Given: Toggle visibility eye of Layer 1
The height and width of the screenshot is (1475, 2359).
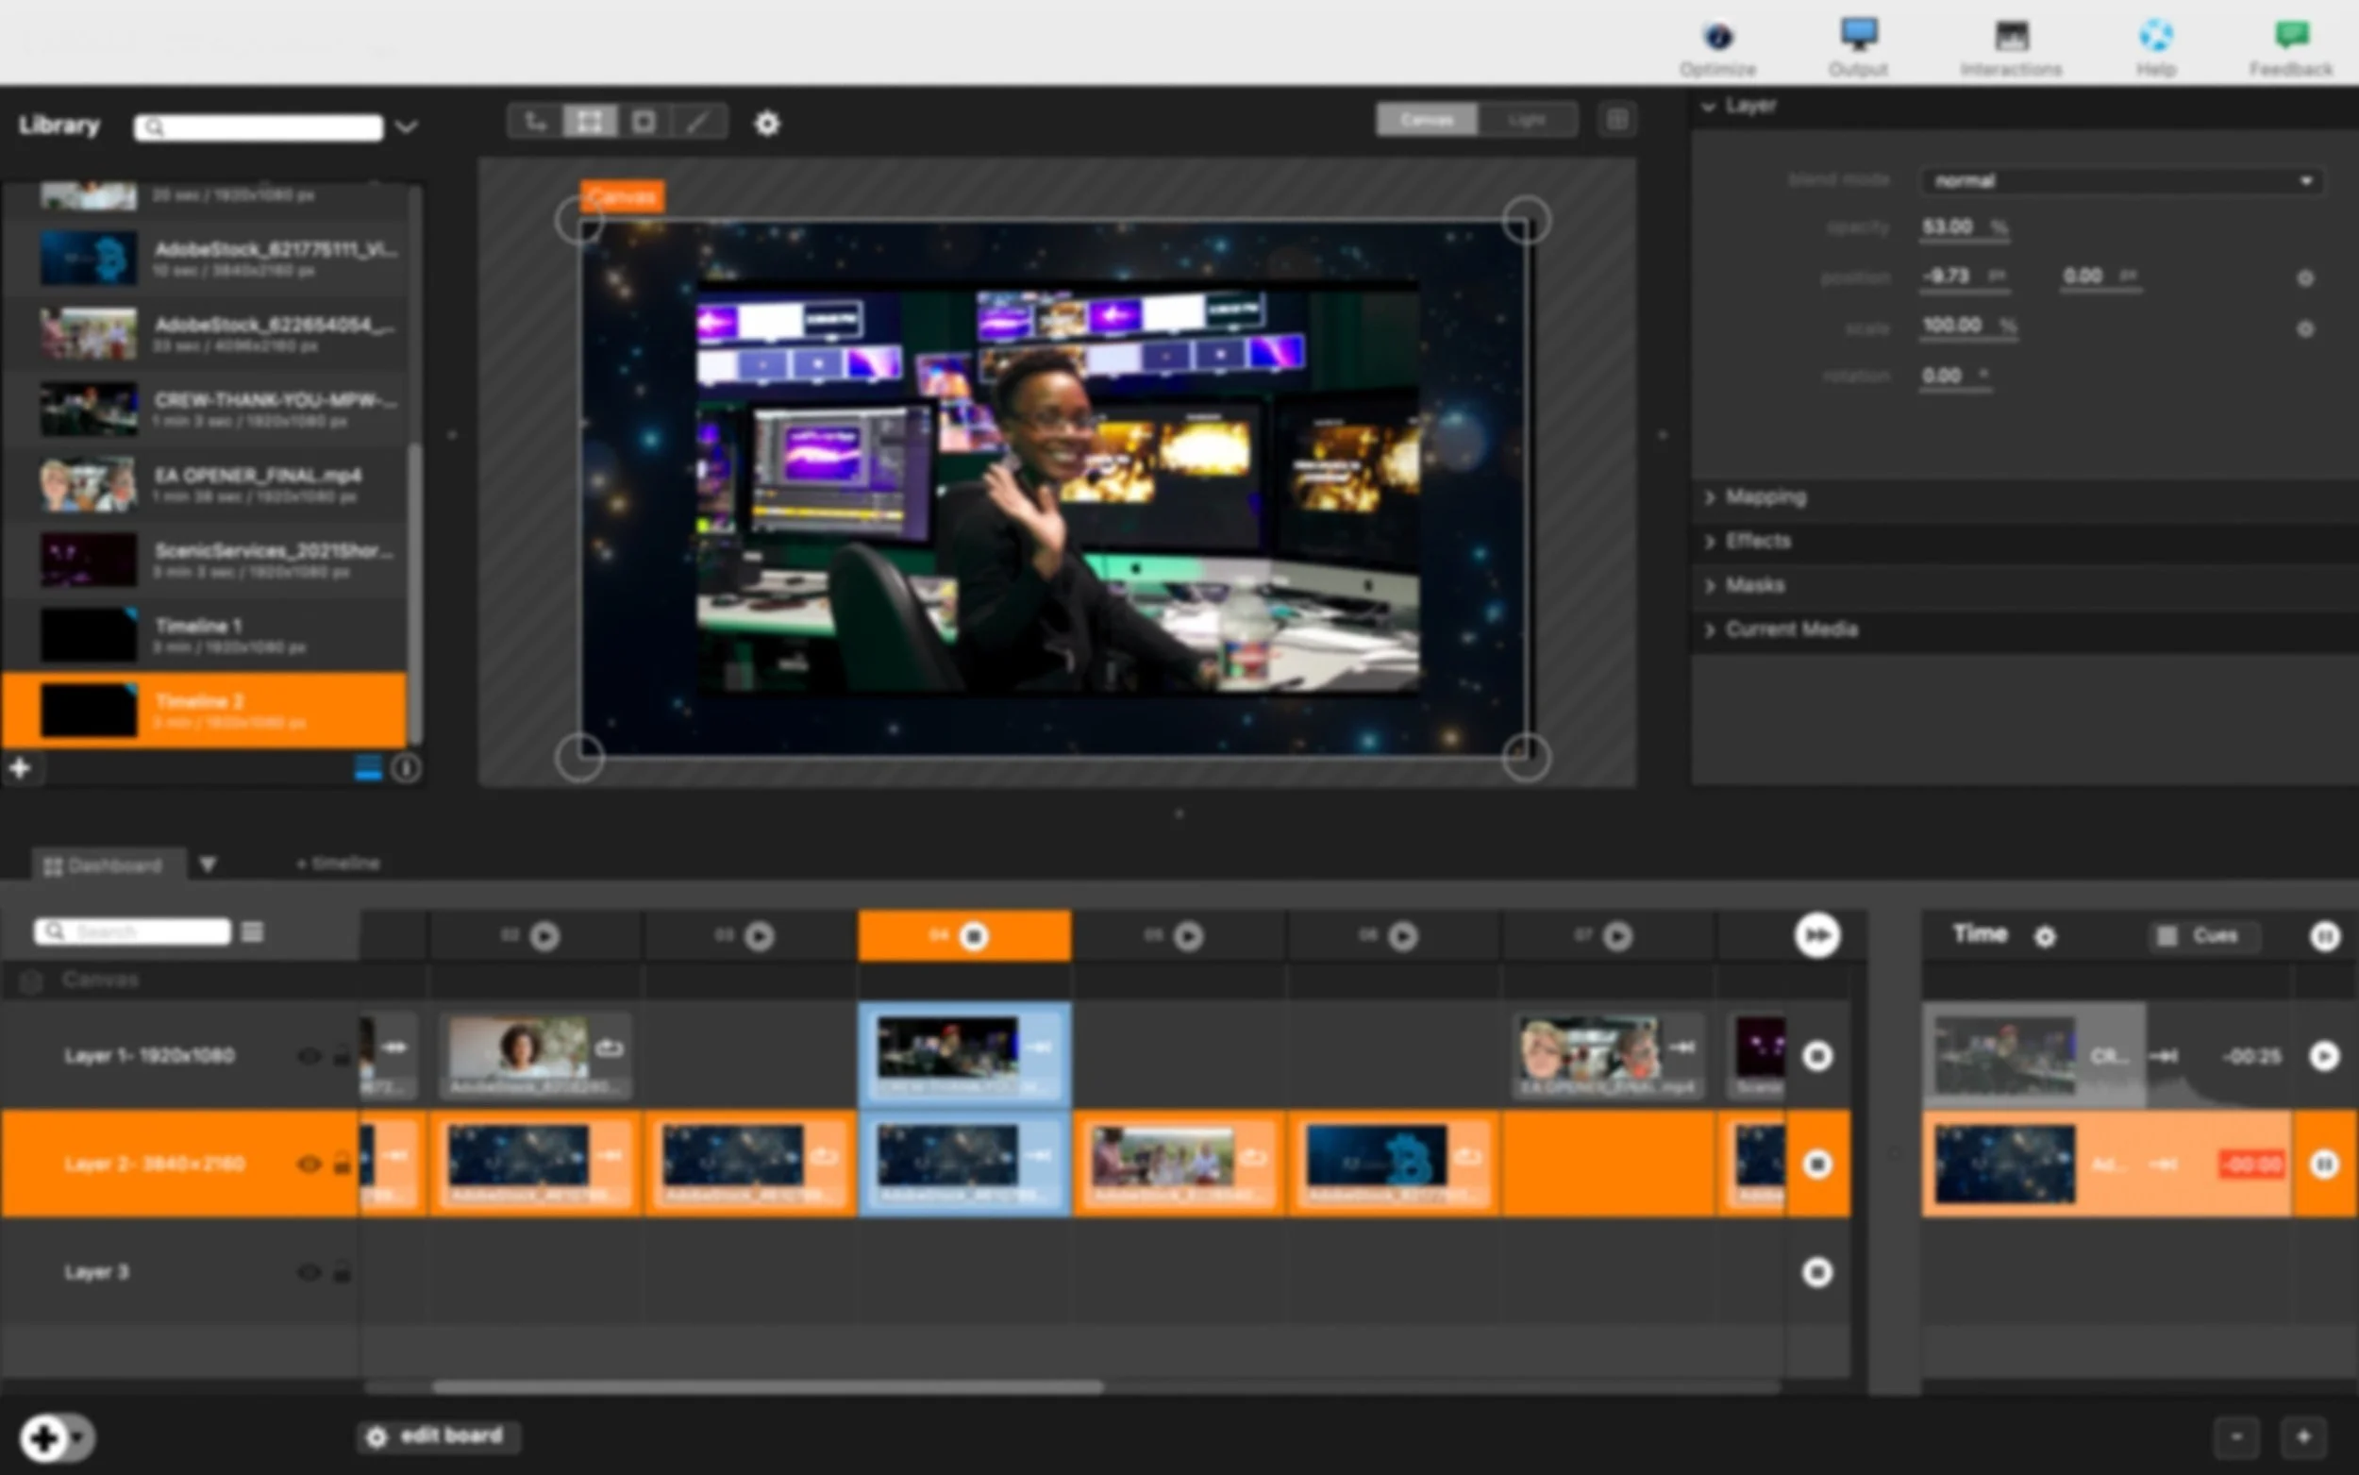Looking at the screenshot, I should [310, 1057].
